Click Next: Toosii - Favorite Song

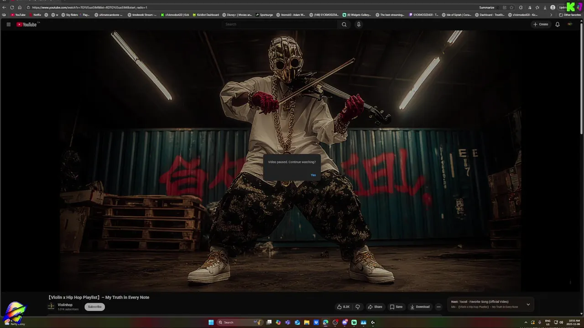pos(480,302)
